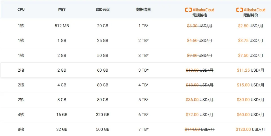Image resolution: width=271 pixels, height=136 pixels.
Task: Click the 320 GB SSD cell
Action: pyautogui.click(x=103, y=115)
